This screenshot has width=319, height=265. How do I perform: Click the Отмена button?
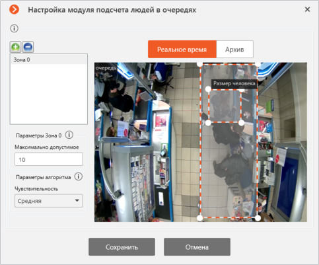point(197,247)
